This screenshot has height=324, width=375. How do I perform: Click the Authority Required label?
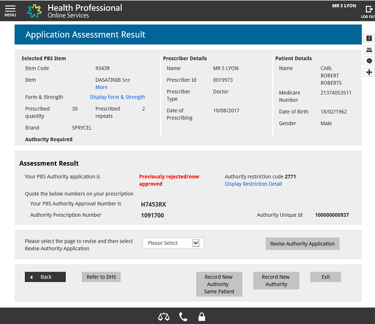[x=49, y=140]
